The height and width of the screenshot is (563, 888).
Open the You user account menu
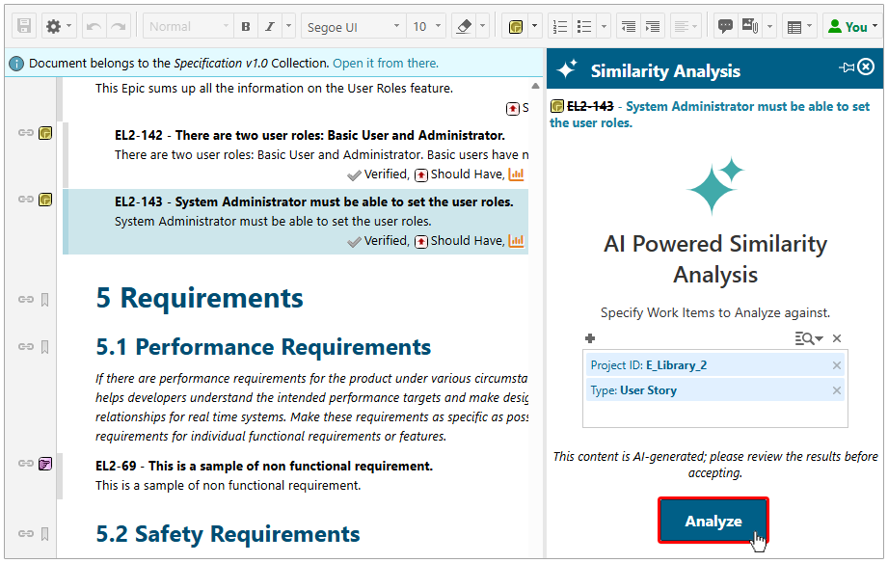point(852,26)
